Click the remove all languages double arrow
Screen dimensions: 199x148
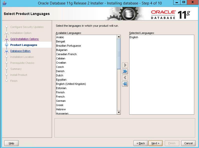click(x=125, y=84)
